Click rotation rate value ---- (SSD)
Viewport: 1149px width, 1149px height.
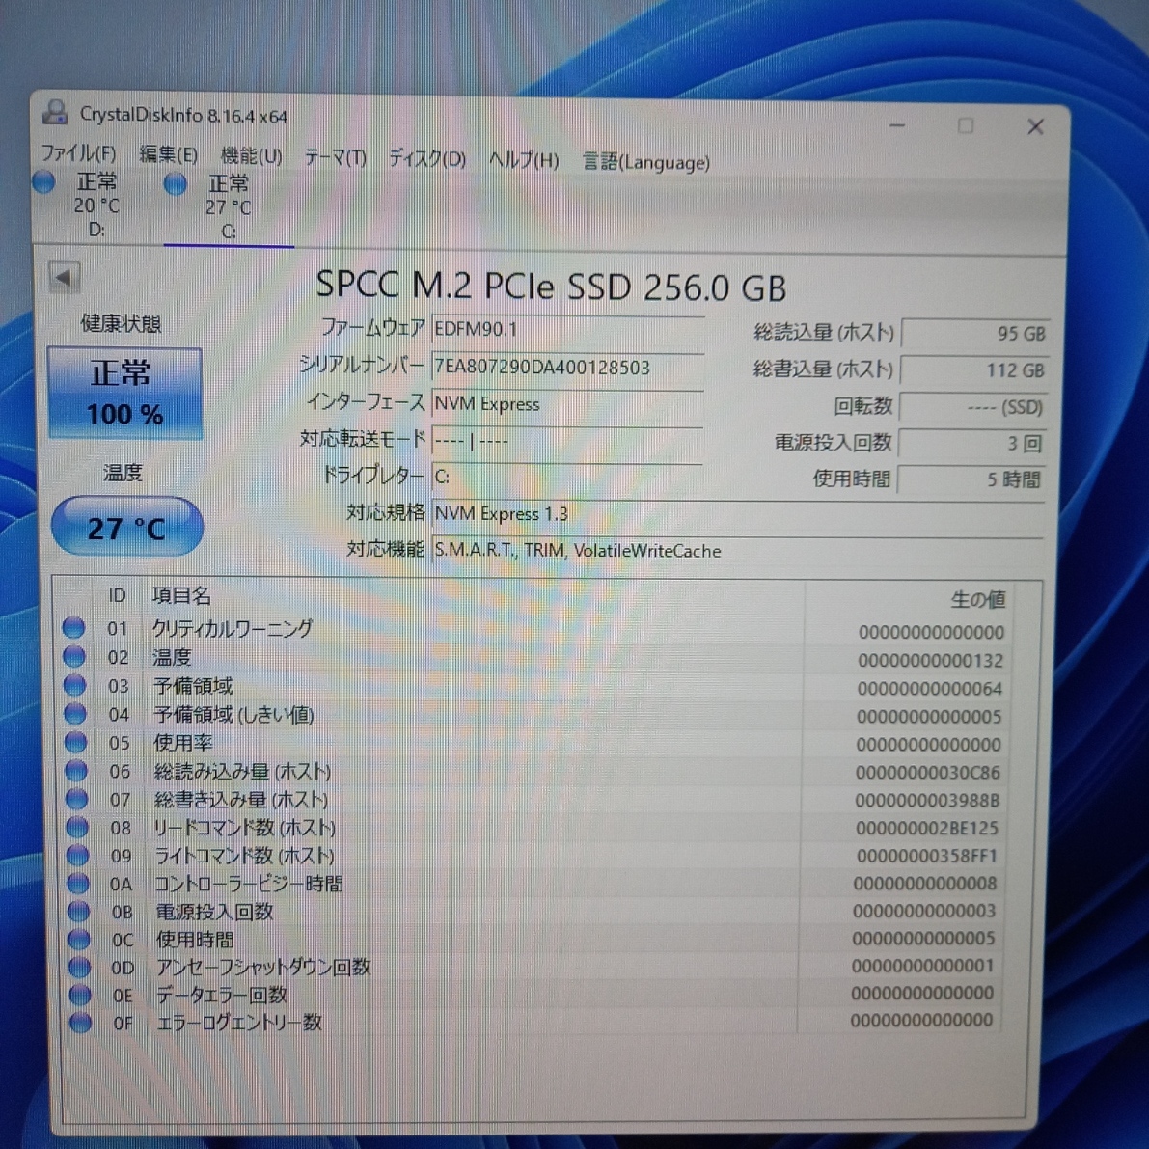coord(973,407)
